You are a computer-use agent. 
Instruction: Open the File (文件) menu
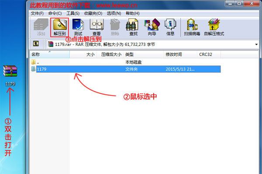(x=37, y=14)
